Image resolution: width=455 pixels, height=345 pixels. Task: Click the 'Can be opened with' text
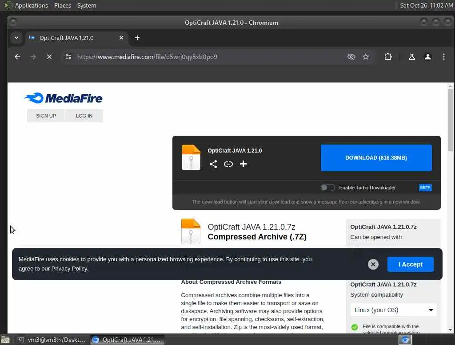(376, 237)
